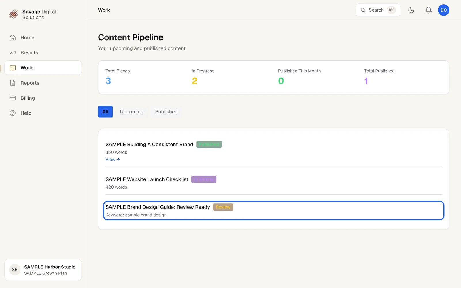
Task: Click In Progress value 2
Action: point(194,81)
